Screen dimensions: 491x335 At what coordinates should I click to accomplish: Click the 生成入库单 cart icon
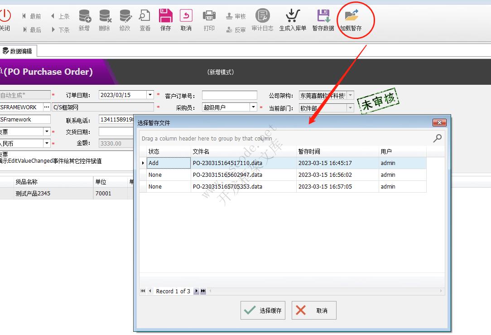293,16
